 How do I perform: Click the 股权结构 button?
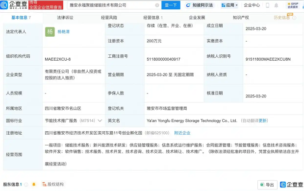53,184
